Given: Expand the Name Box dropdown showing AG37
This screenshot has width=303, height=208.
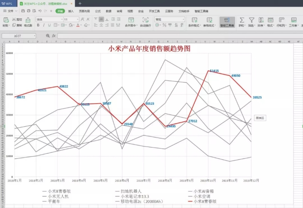Looking at the screenshot, I should pos(34,36).
